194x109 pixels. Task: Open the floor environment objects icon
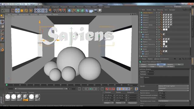tap(91, 11)
